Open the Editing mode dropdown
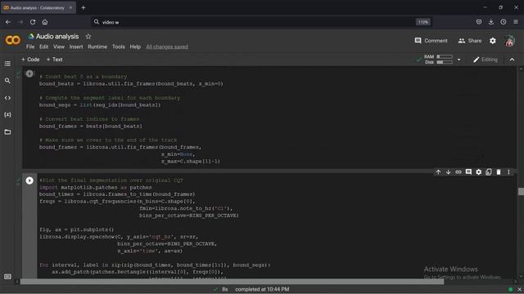 click(x=486, y=60)
